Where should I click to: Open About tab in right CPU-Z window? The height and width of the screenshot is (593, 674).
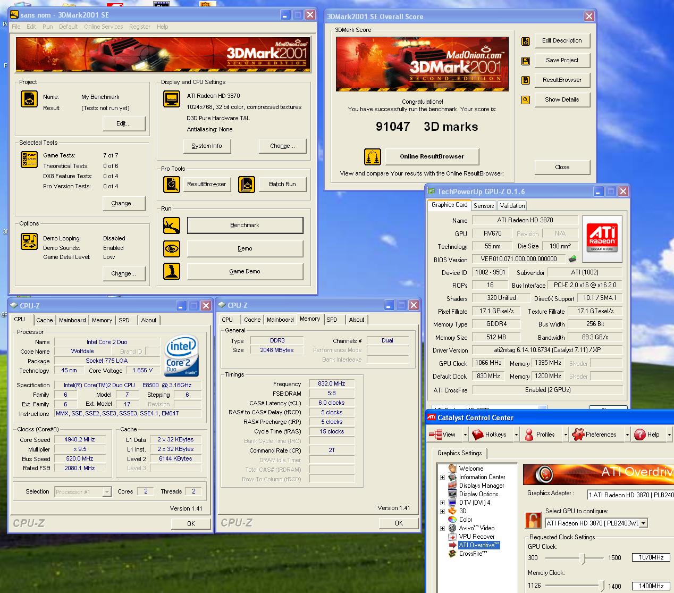tap(357, 320)
